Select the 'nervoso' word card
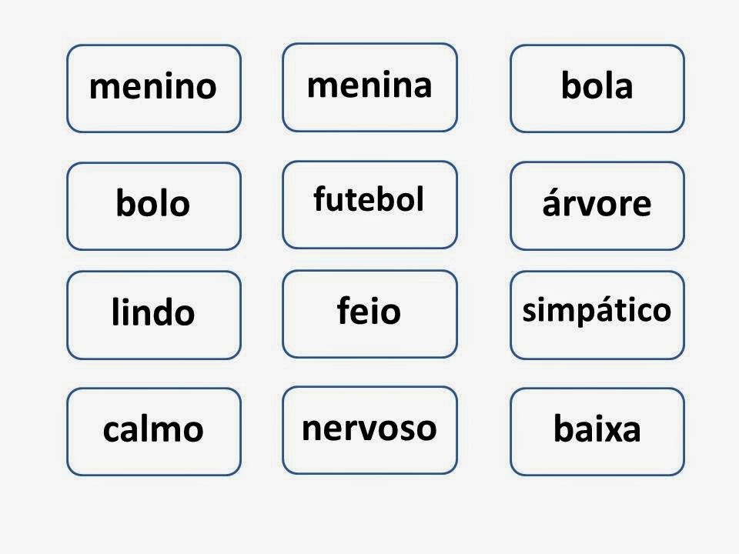739x554 pixels. click(x=369, y=430)
